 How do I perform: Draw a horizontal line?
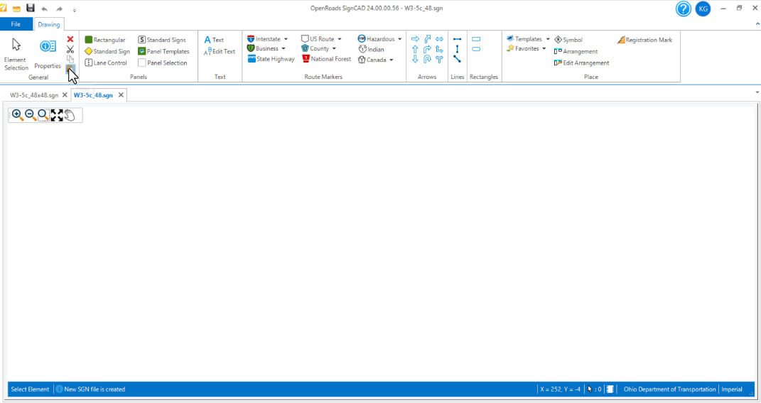pyautogui.click(x=457, y=39)
